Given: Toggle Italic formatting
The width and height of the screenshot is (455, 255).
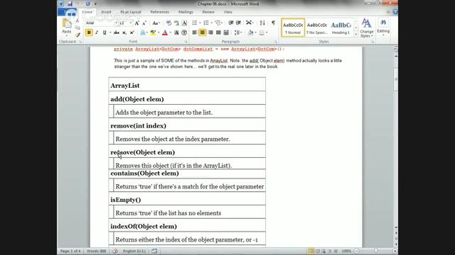Looking at the screenshot, I should [x=97, y=33].
